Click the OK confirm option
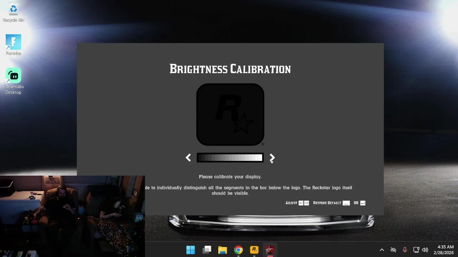The image size is (458, 257). coord(360,203)
